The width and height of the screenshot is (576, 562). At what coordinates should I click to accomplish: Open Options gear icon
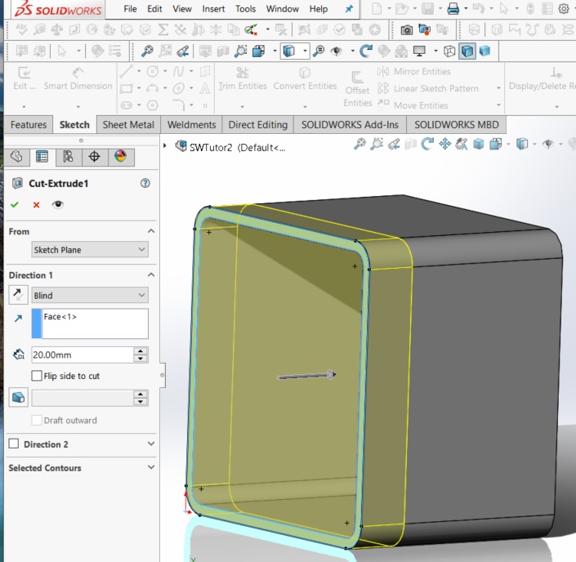pyautogui.click(x=564, y=8)
